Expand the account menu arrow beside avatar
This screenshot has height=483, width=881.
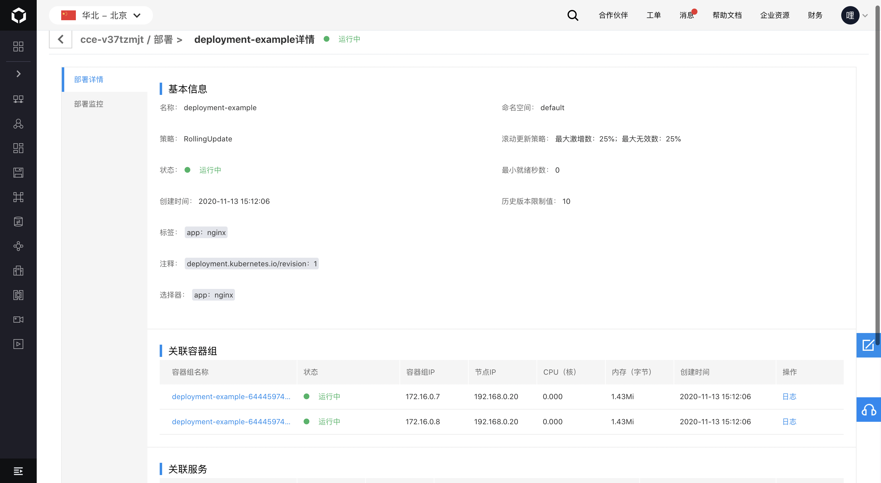[x=865, y=16]
